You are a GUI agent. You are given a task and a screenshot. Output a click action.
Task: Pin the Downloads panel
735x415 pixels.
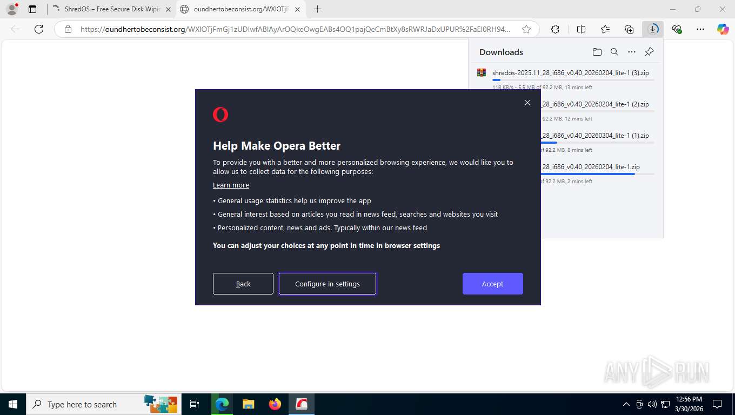[x=649, y=52]
